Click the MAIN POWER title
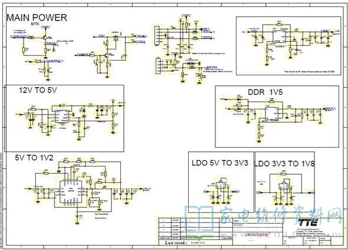The height and width of the screenshot is (250, 348). 37,18
